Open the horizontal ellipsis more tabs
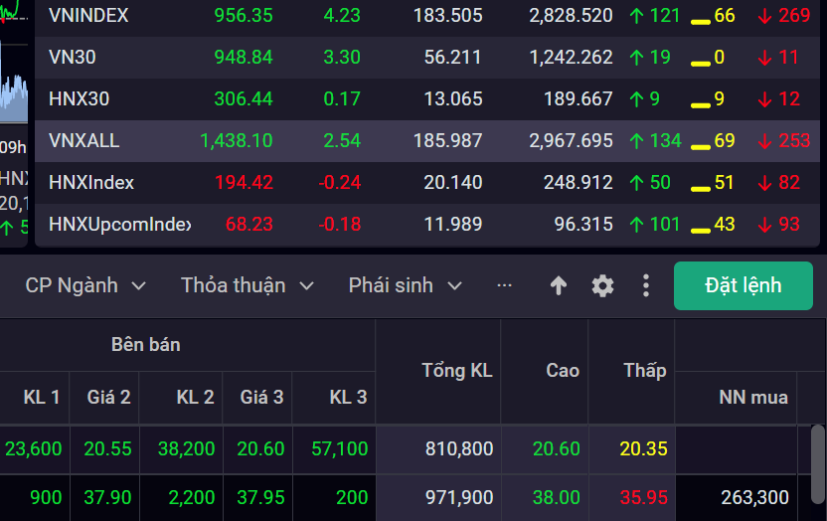Image resolution: width=827 pixels, height=521 pixels. click(x=504, y=285)
